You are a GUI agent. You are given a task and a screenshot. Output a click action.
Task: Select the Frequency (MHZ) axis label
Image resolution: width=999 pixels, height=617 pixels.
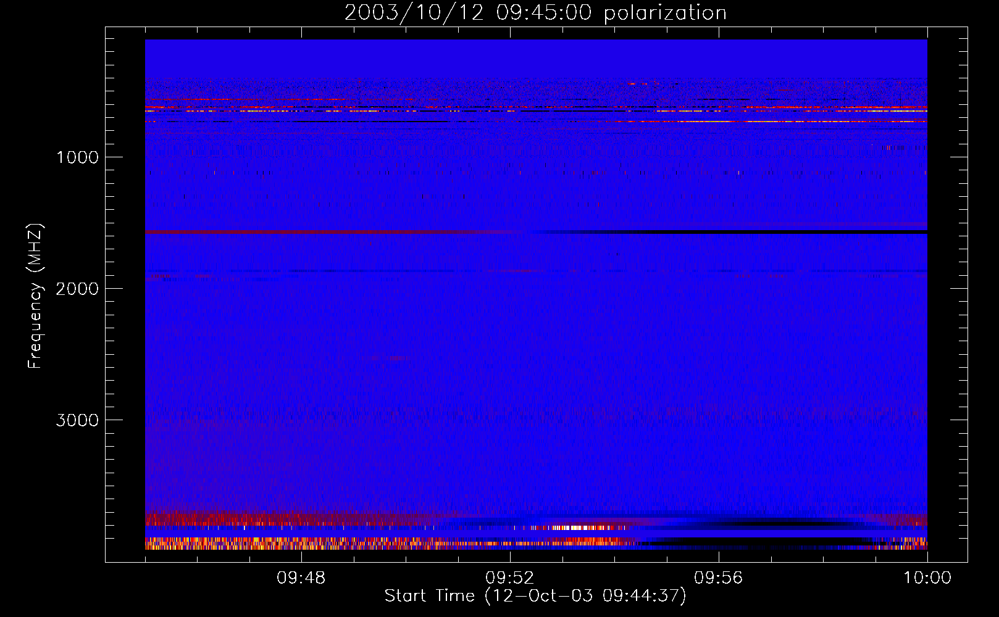(36, 296)
